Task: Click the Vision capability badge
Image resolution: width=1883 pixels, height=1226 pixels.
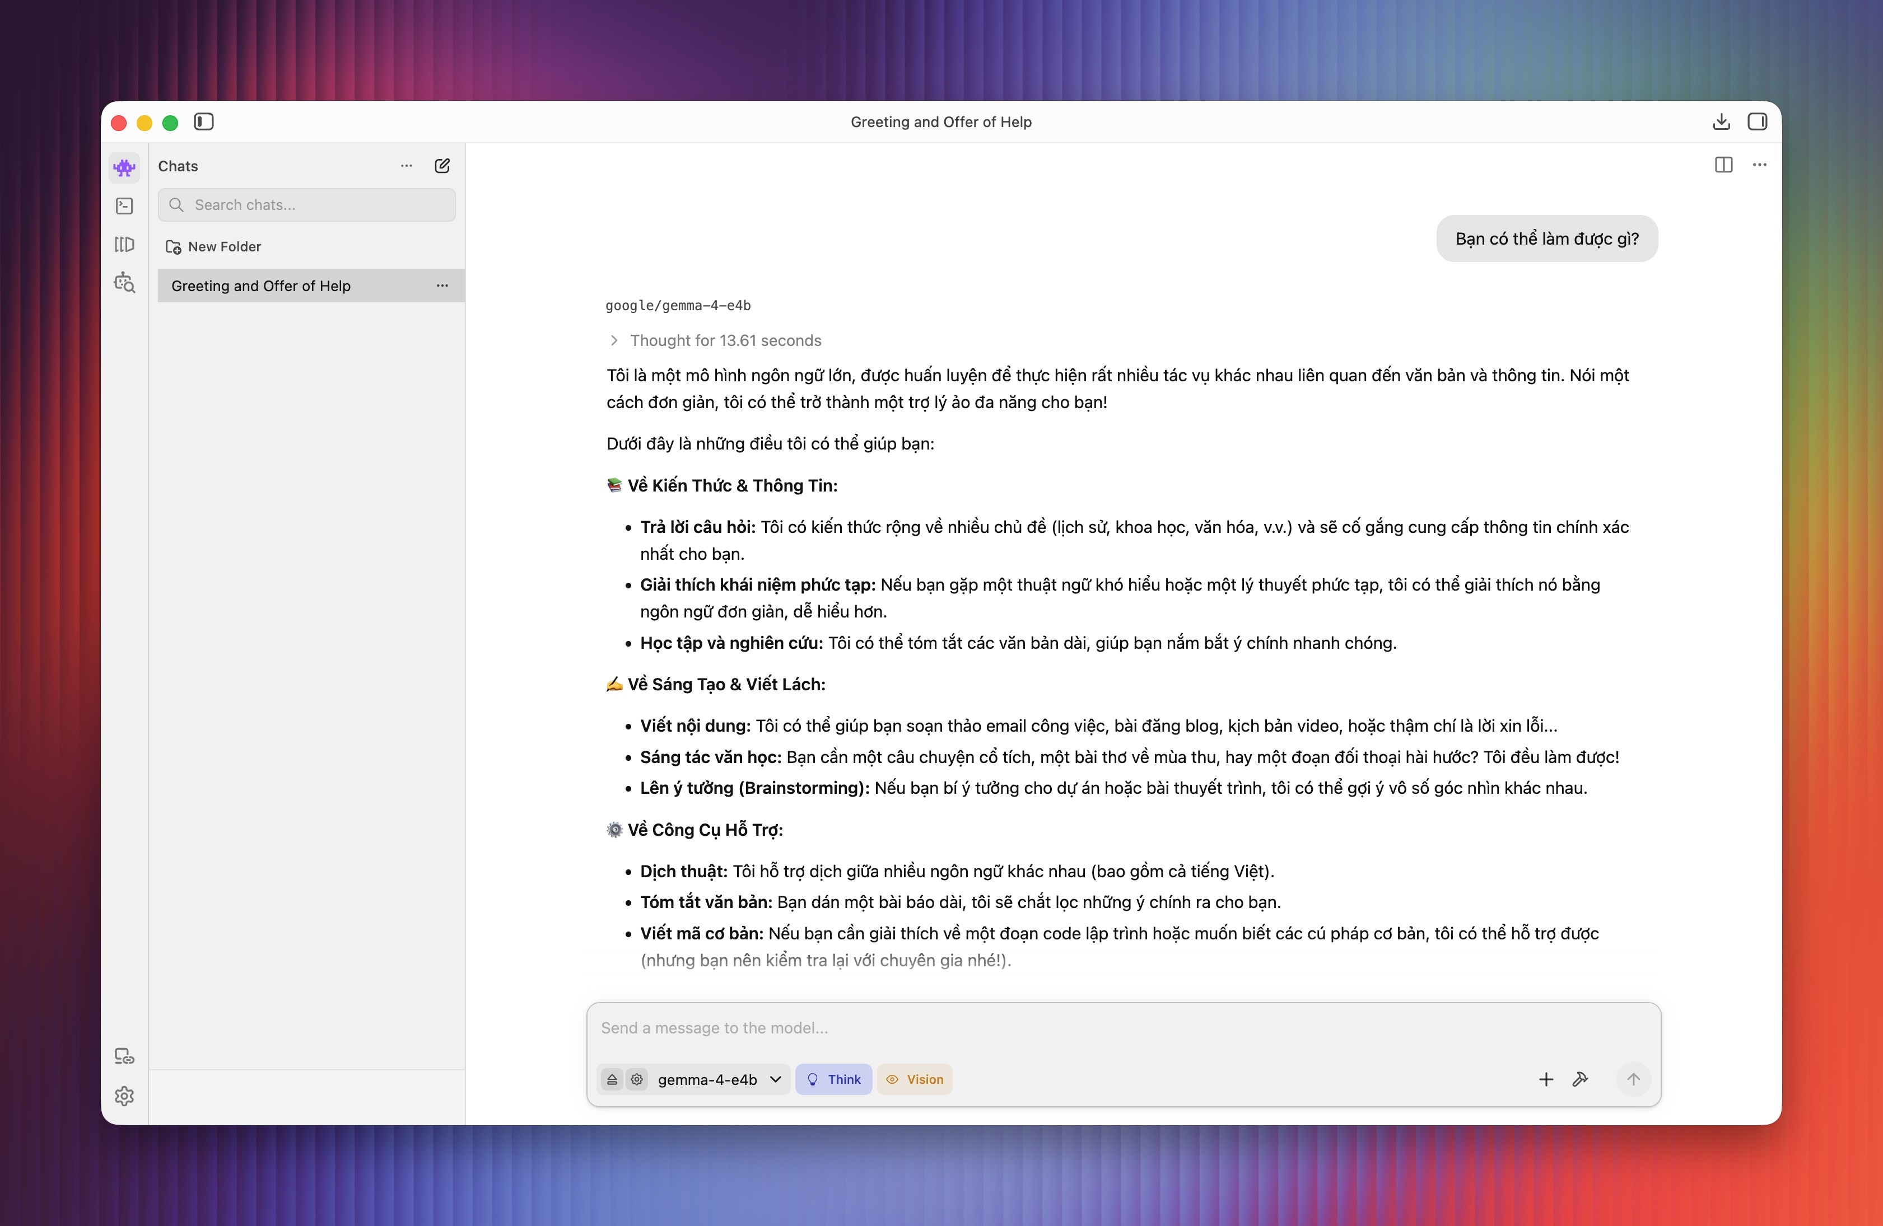Action: pos(915,1080)
